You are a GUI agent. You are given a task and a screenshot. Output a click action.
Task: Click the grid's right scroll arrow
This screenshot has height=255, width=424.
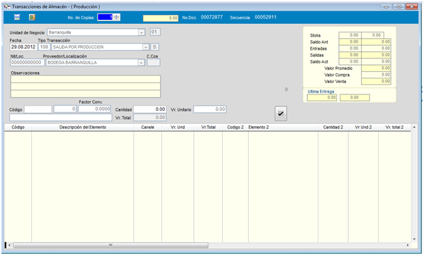click(x=408, y=245)
